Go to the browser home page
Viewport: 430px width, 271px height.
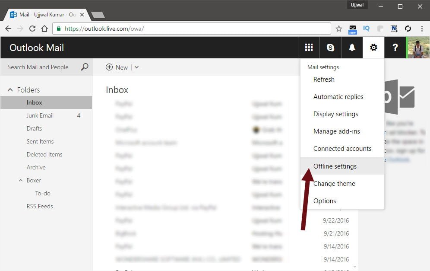coord(44,29)
